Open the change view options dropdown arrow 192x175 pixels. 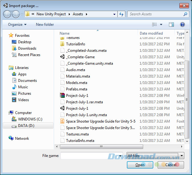coord(161,25)
